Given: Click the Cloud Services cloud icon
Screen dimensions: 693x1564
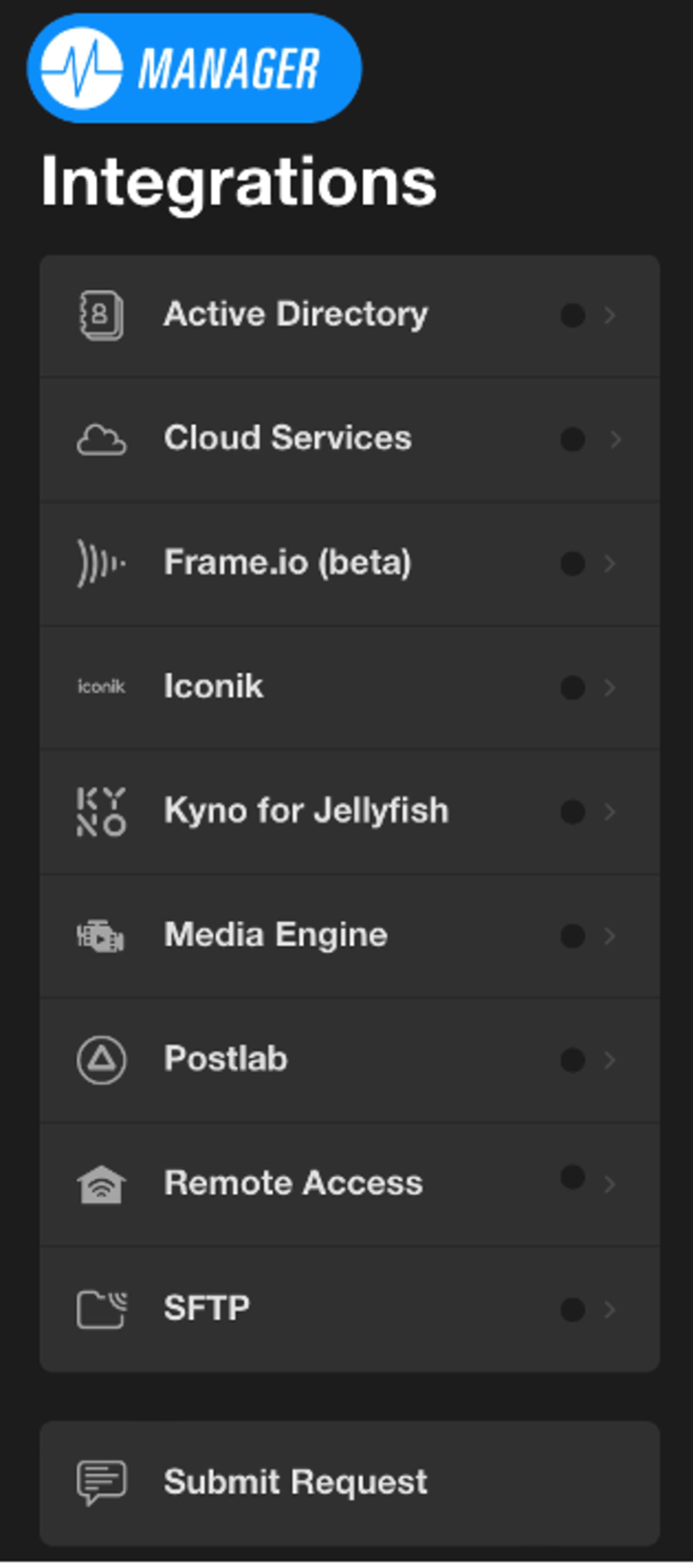Looking at the screenshot, I should pyautogui.click(x=101, y=440).
